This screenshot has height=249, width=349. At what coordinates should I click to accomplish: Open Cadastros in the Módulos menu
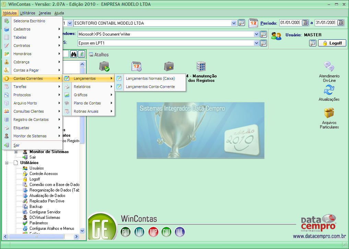click(32, 29)
